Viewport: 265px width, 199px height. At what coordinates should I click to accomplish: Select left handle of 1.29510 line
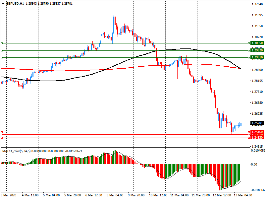(2, 57)
